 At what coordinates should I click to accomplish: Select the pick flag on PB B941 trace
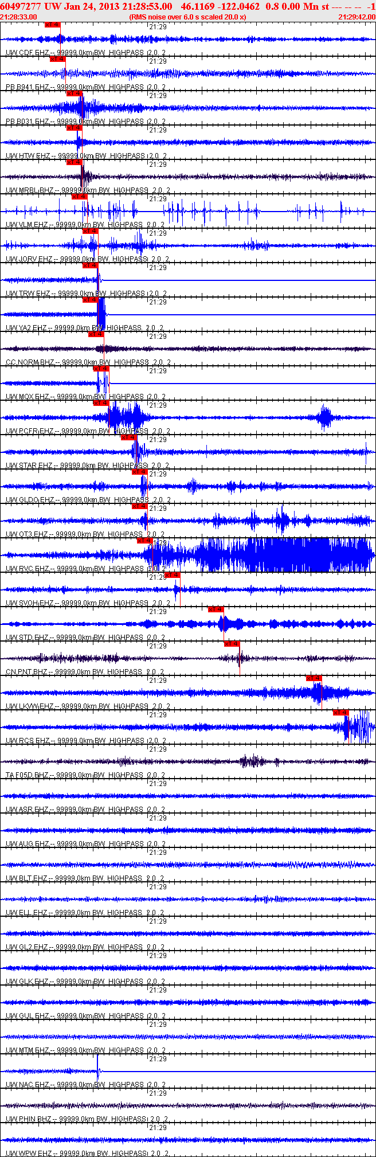point(57,59)
